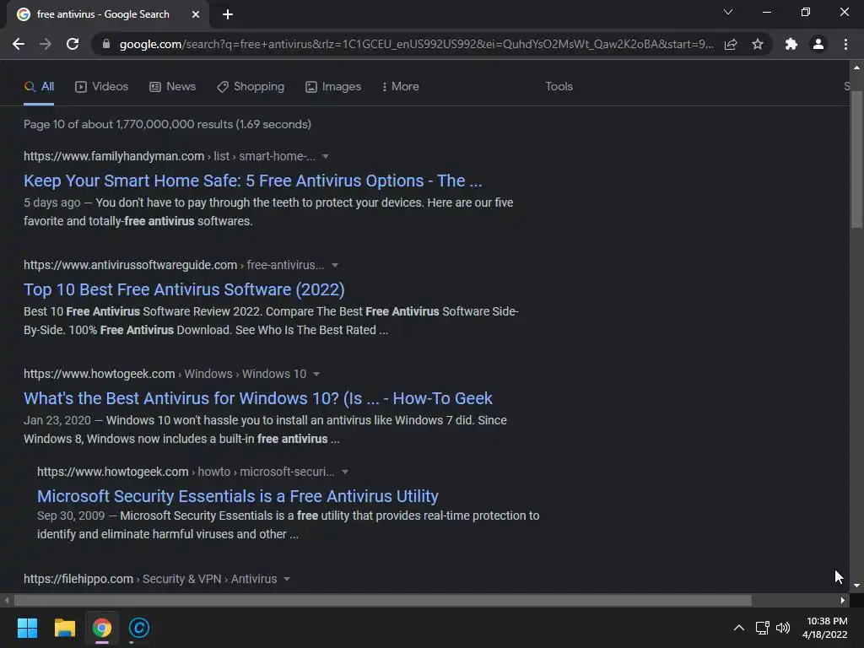
Task: Open the More search categories menu
Action: (401, 87)
